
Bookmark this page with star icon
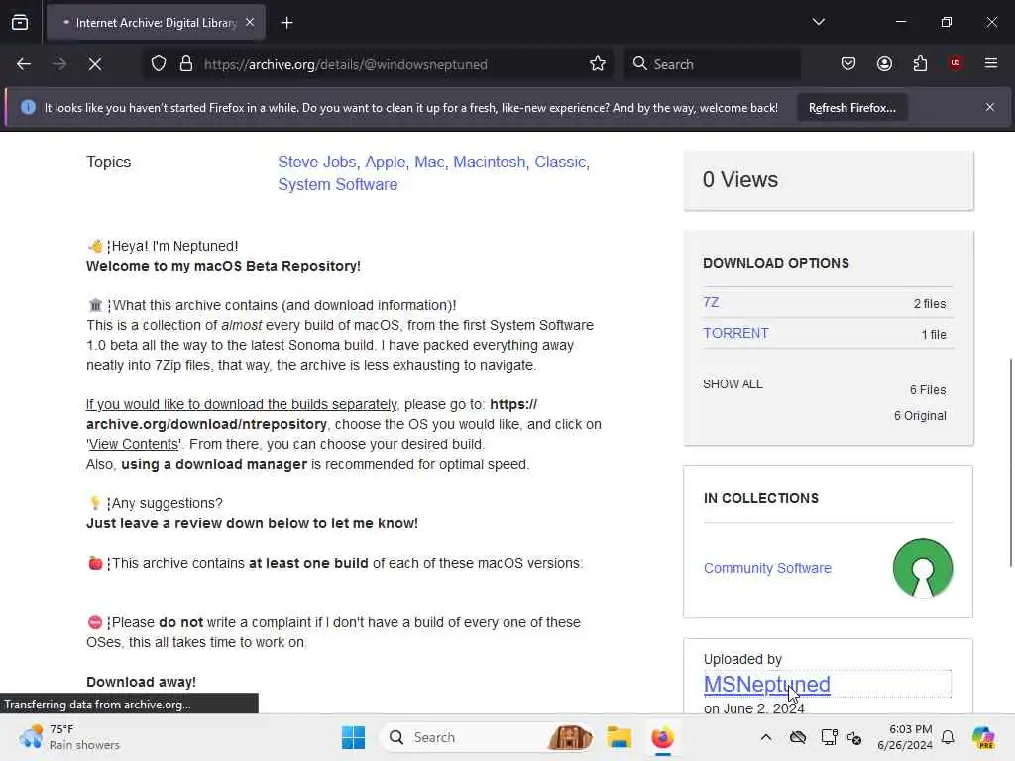tap(598, 64)
